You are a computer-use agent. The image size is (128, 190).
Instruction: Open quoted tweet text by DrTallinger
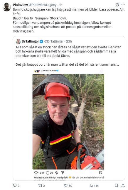click(68, 56)
